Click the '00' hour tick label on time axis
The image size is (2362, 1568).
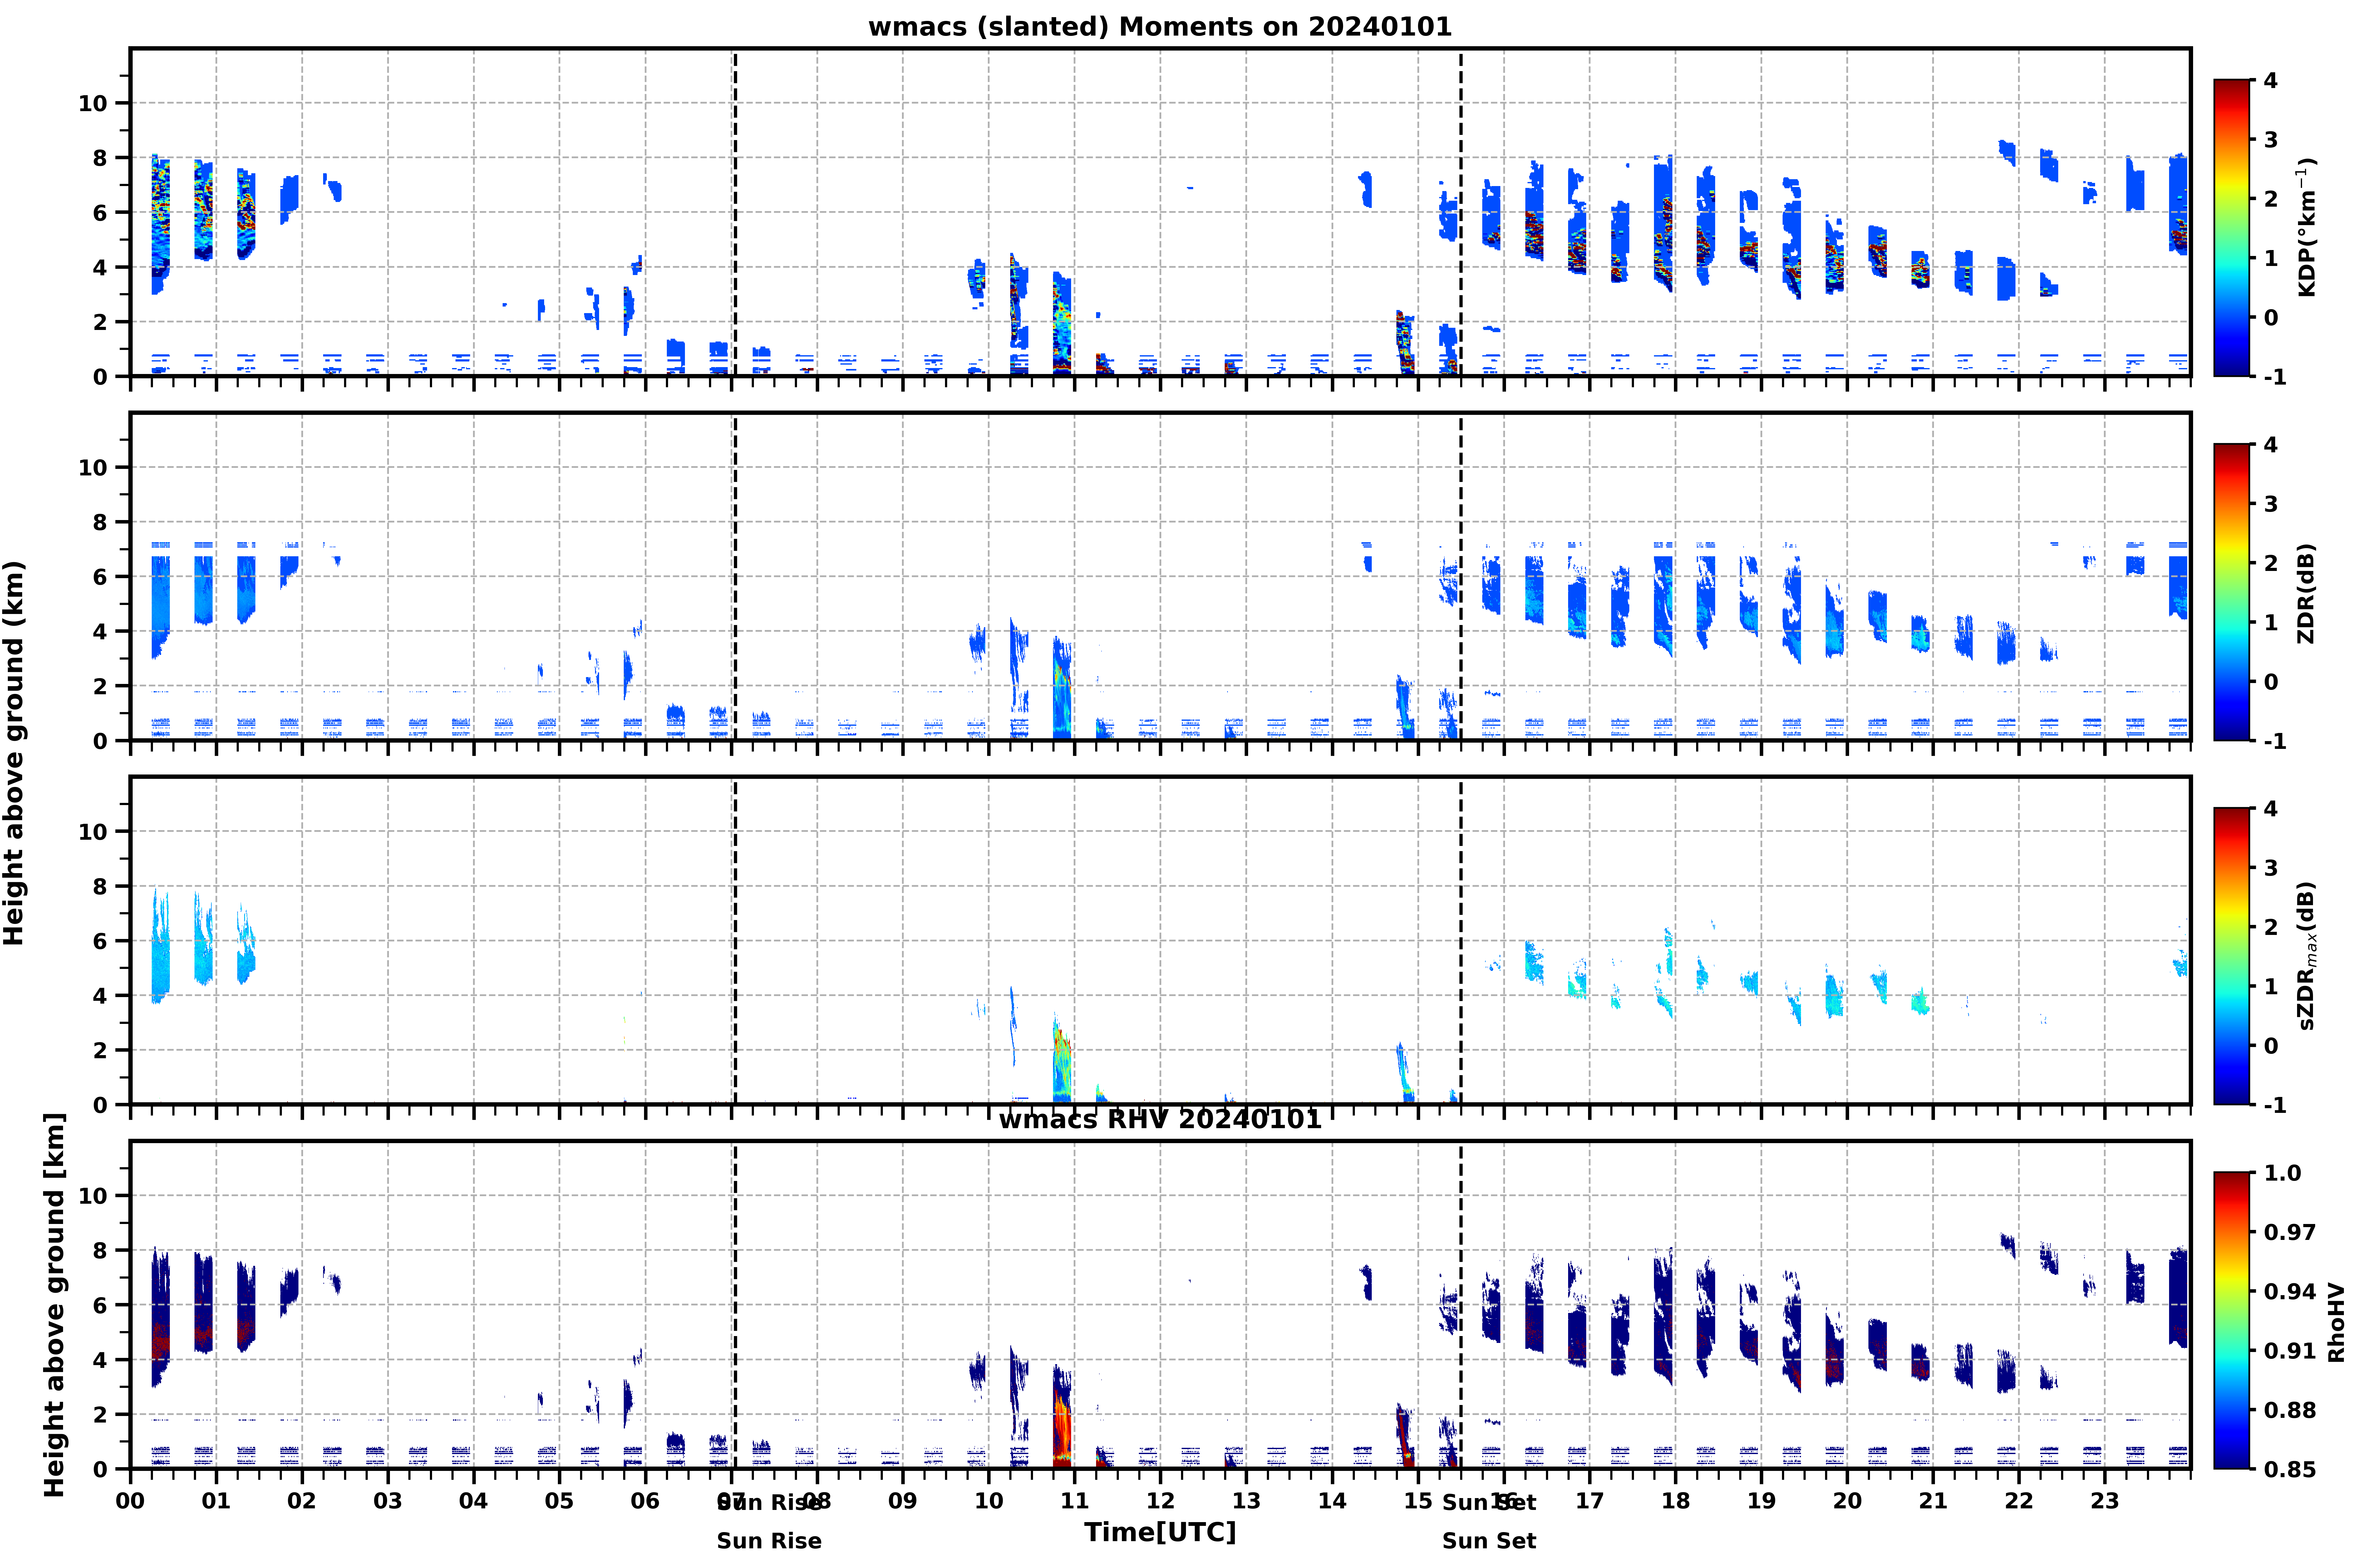tap(130, 1501)
